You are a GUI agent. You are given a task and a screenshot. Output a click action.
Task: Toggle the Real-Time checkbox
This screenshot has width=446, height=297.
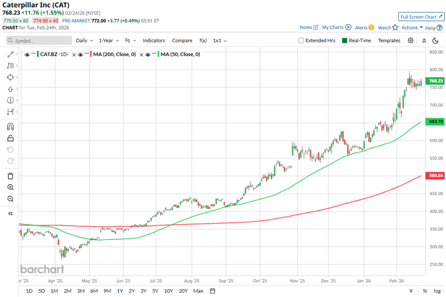tap(344, 40)
